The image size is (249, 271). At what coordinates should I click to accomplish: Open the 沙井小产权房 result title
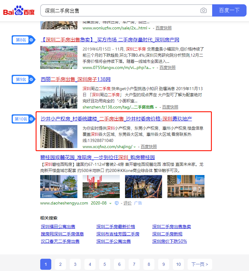click(116, 119)
